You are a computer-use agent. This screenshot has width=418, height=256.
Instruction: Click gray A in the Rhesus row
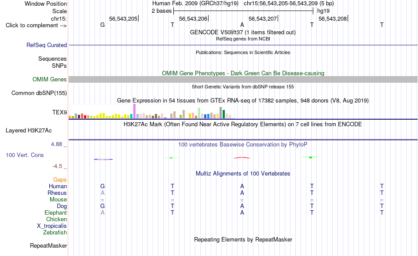click(x=103, y=193)
